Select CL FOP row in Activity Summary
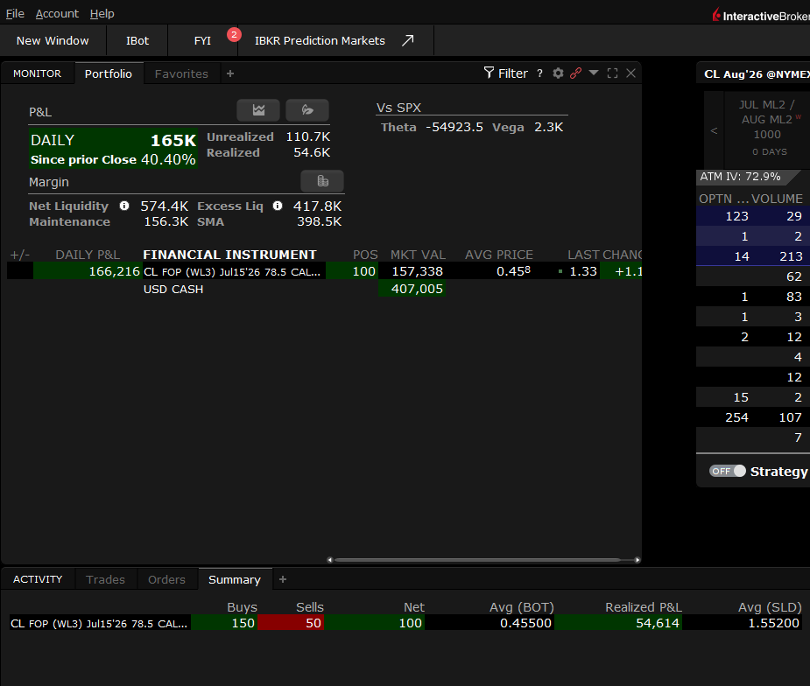The width and height of the screenshot is (810, 686). 405,623
